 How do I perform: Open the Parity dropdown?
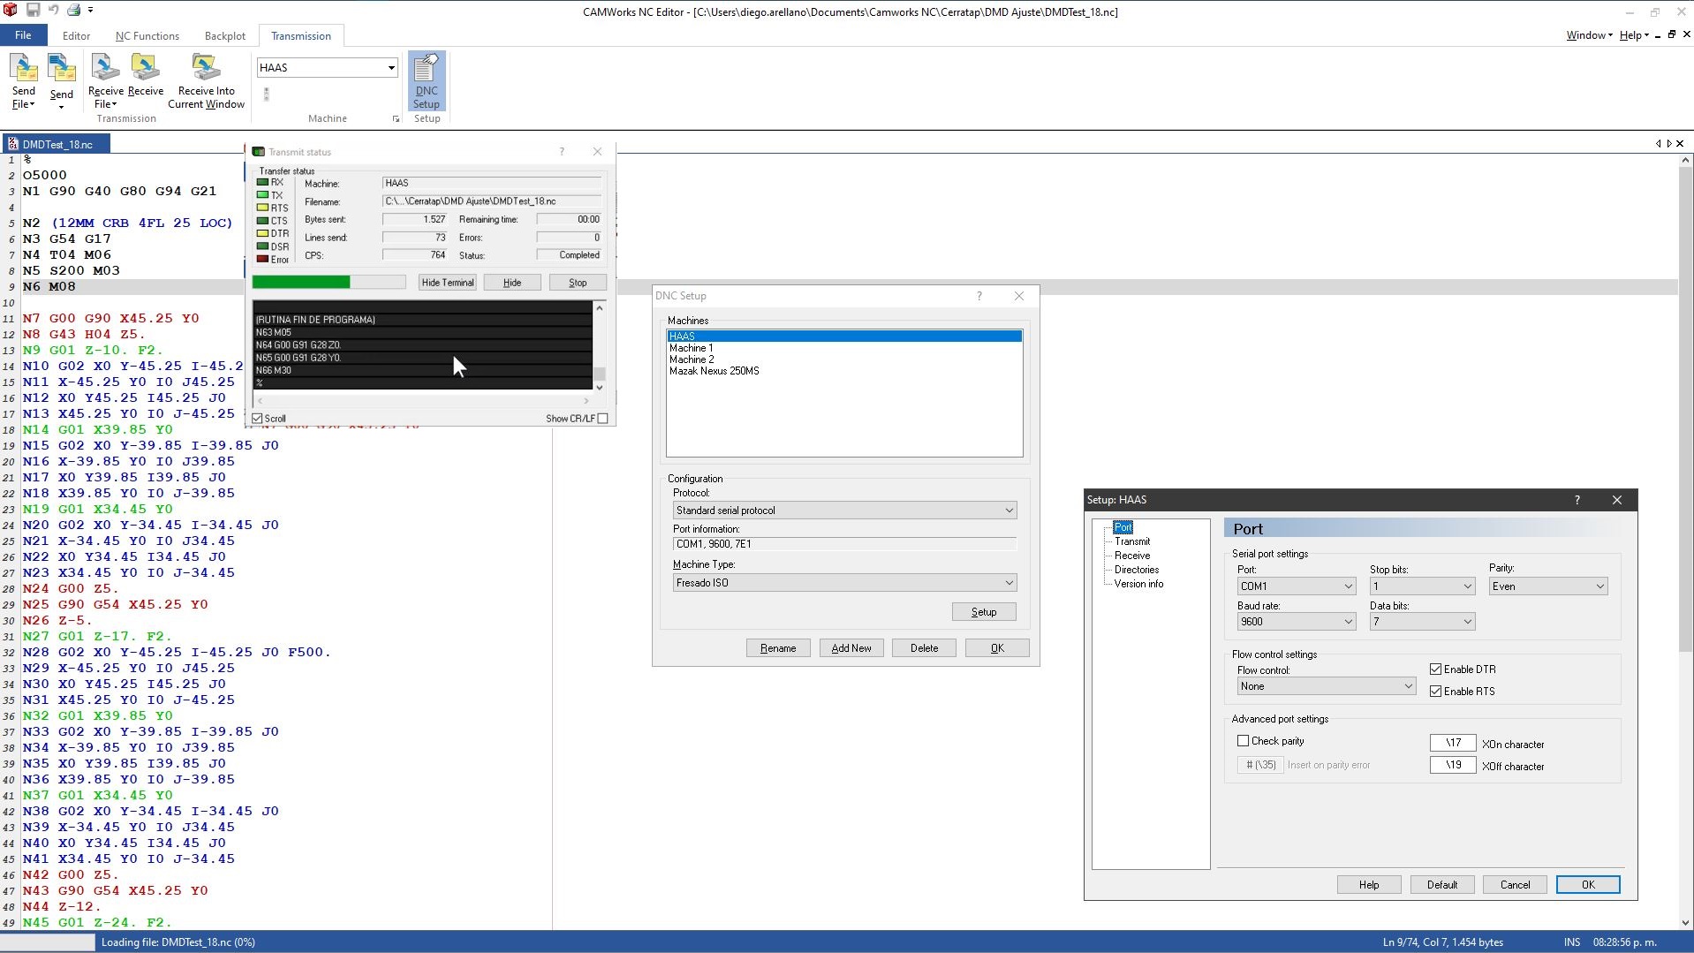coord(1548,586)
